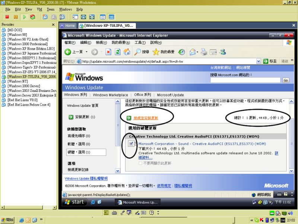Open IE Mail icon
This screenshot has height=224, width=298.
pyautogui.click(x=192, y=52)
